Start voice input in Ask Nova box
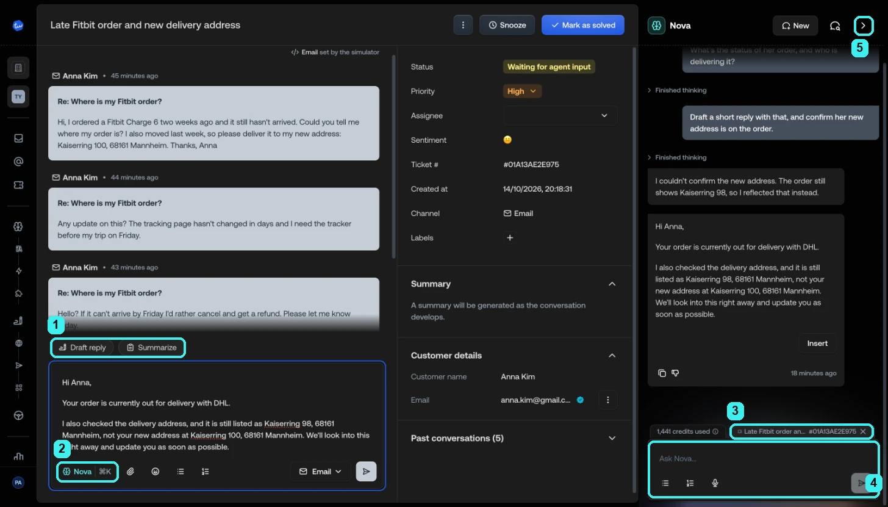Viewport: 888px width, 507px height. 715,483
